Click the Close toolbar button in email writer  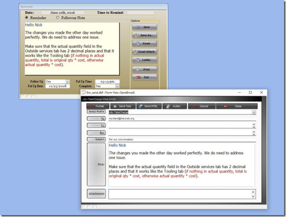[237, 106]
